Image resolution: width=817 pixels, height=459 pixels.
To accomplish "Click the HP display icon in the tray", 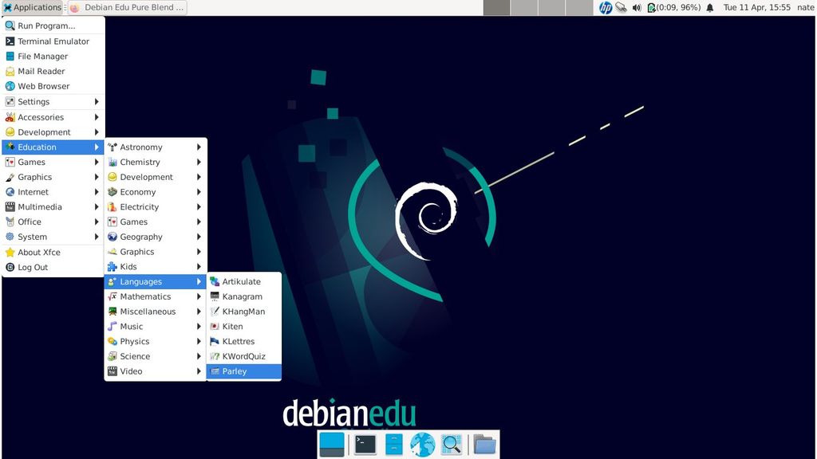I will coord(606,7).
